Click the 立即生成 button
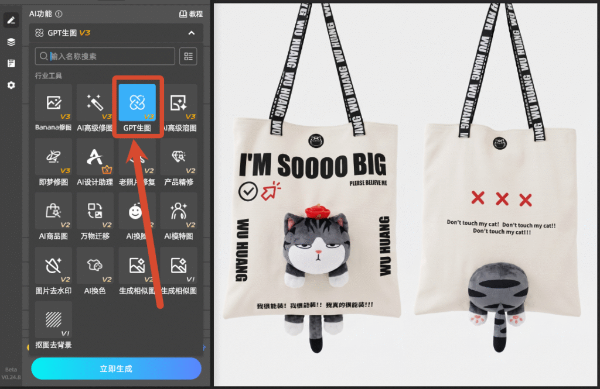 click(117, 369)
